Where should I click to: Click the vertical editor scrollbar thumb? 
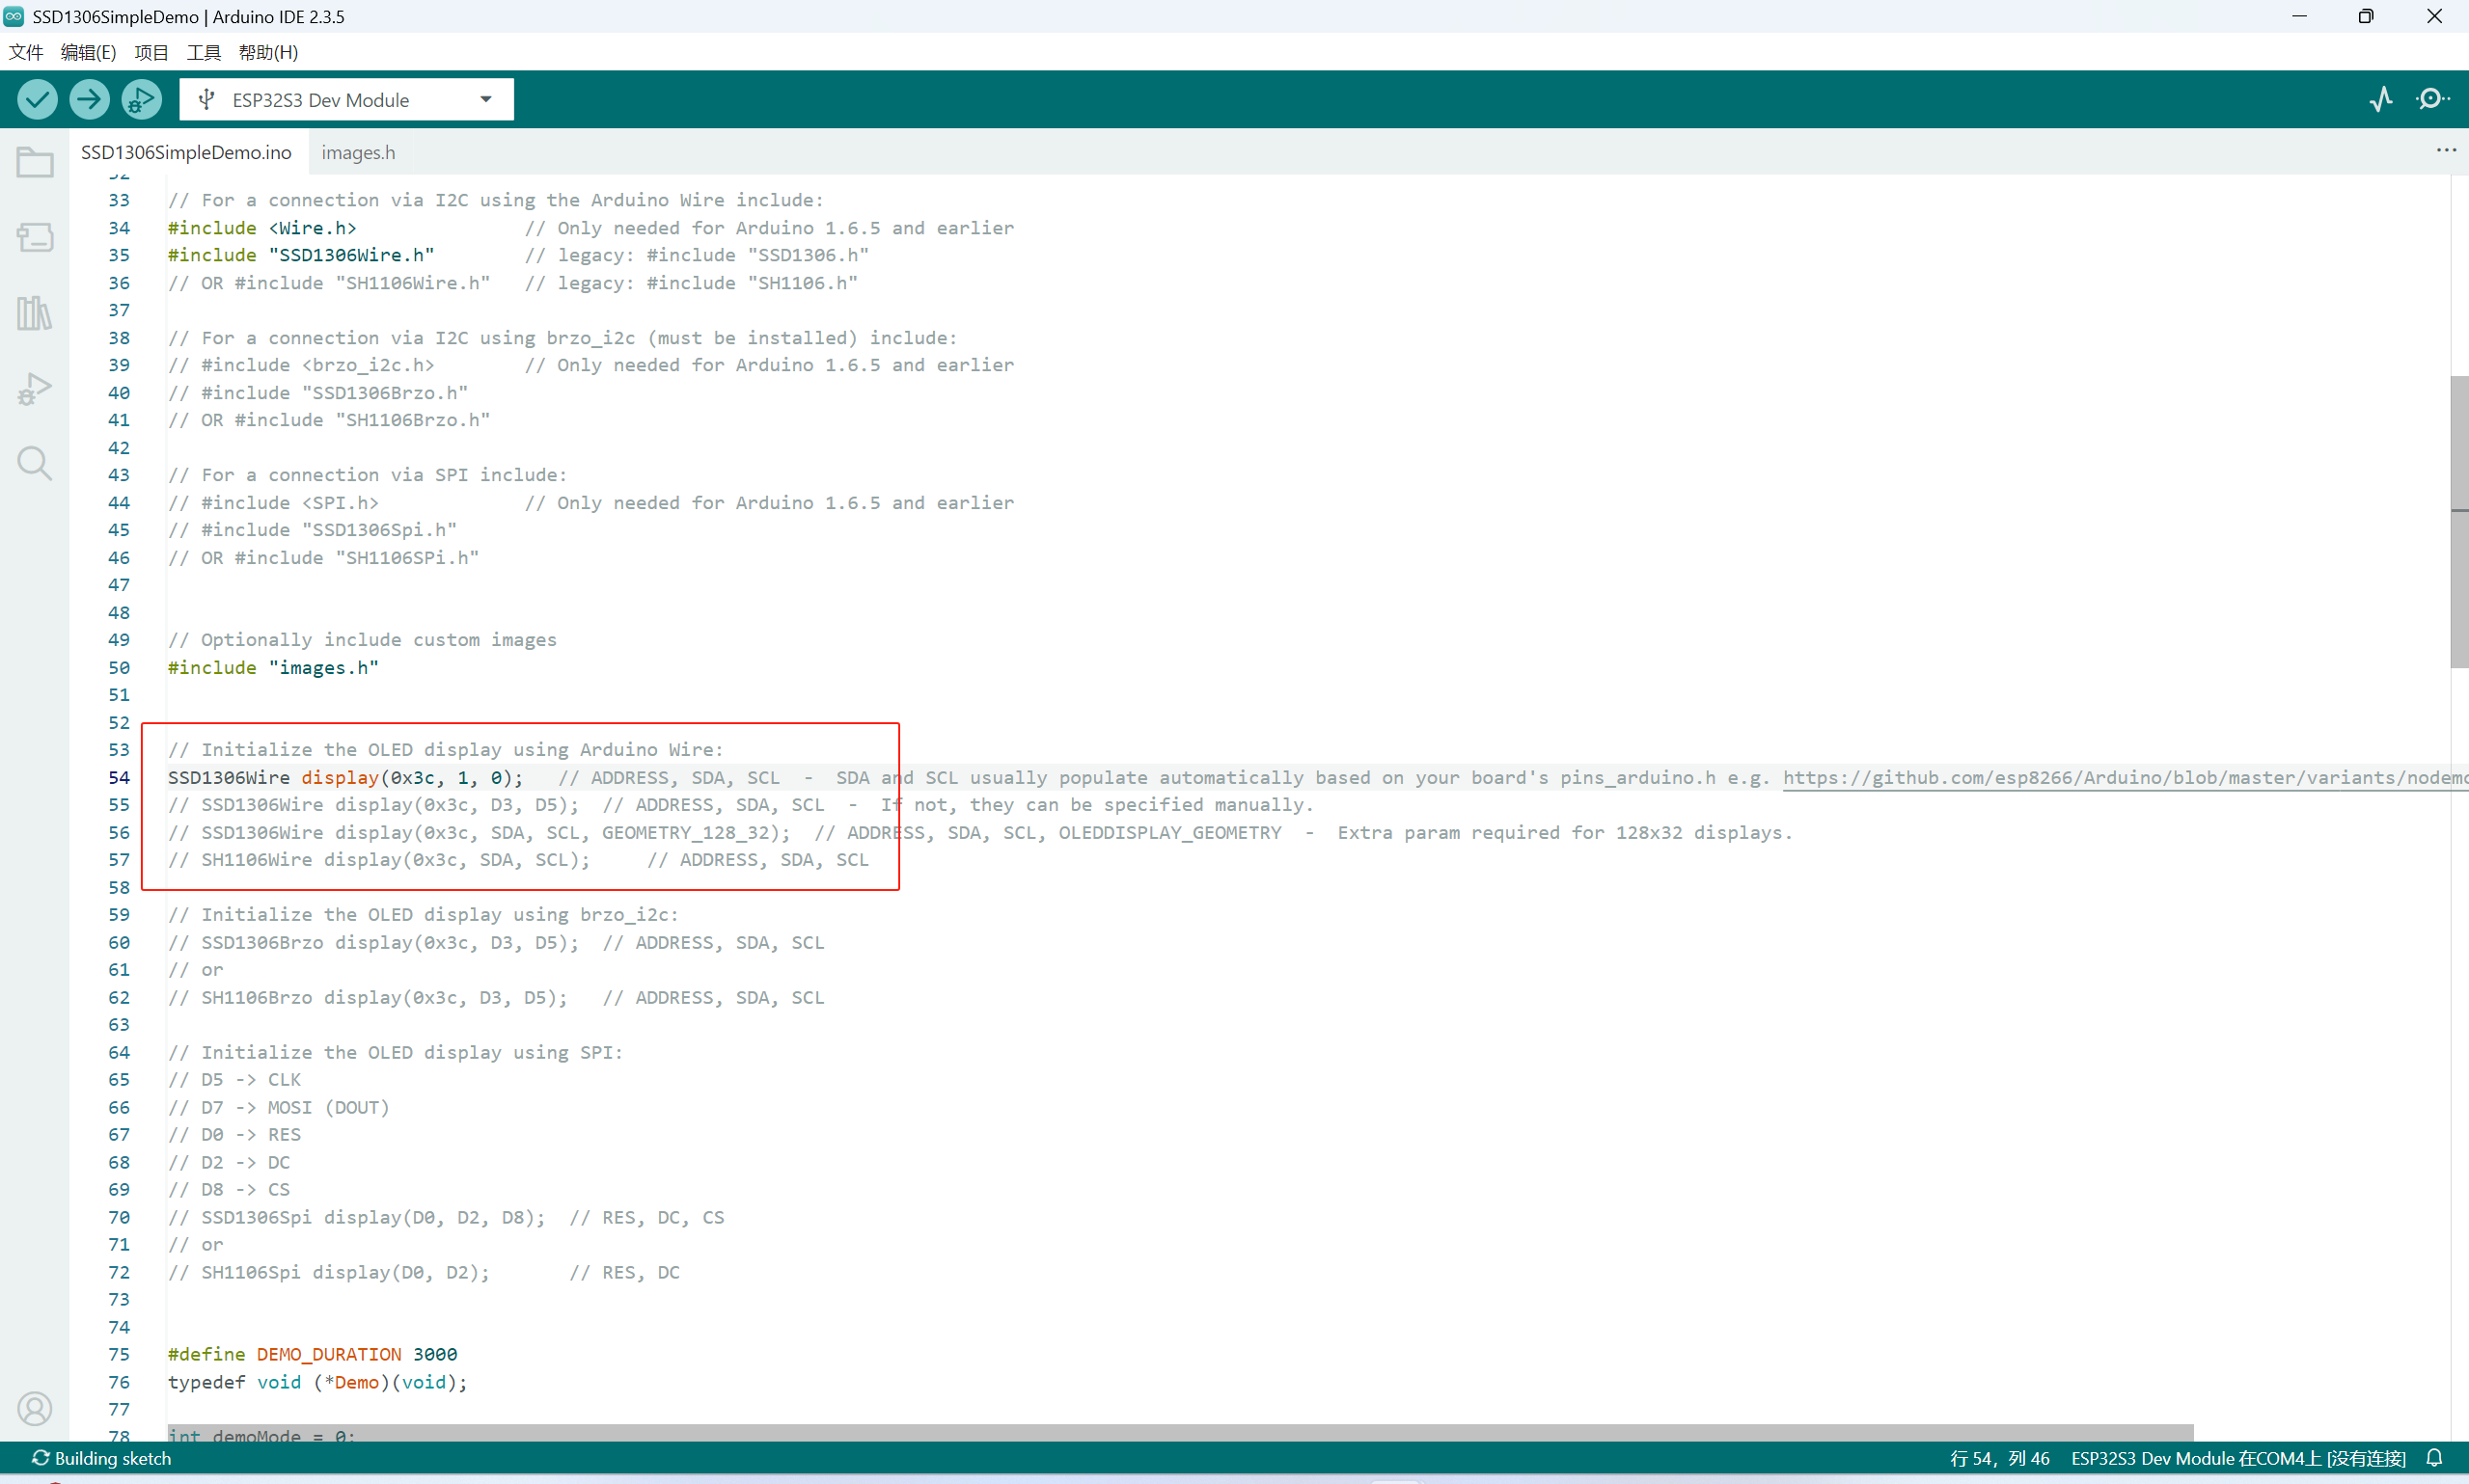(x=2459, y=520)
